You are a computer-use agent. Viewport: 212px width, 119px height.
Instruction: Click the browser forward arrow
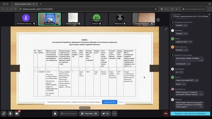point(7,9)
